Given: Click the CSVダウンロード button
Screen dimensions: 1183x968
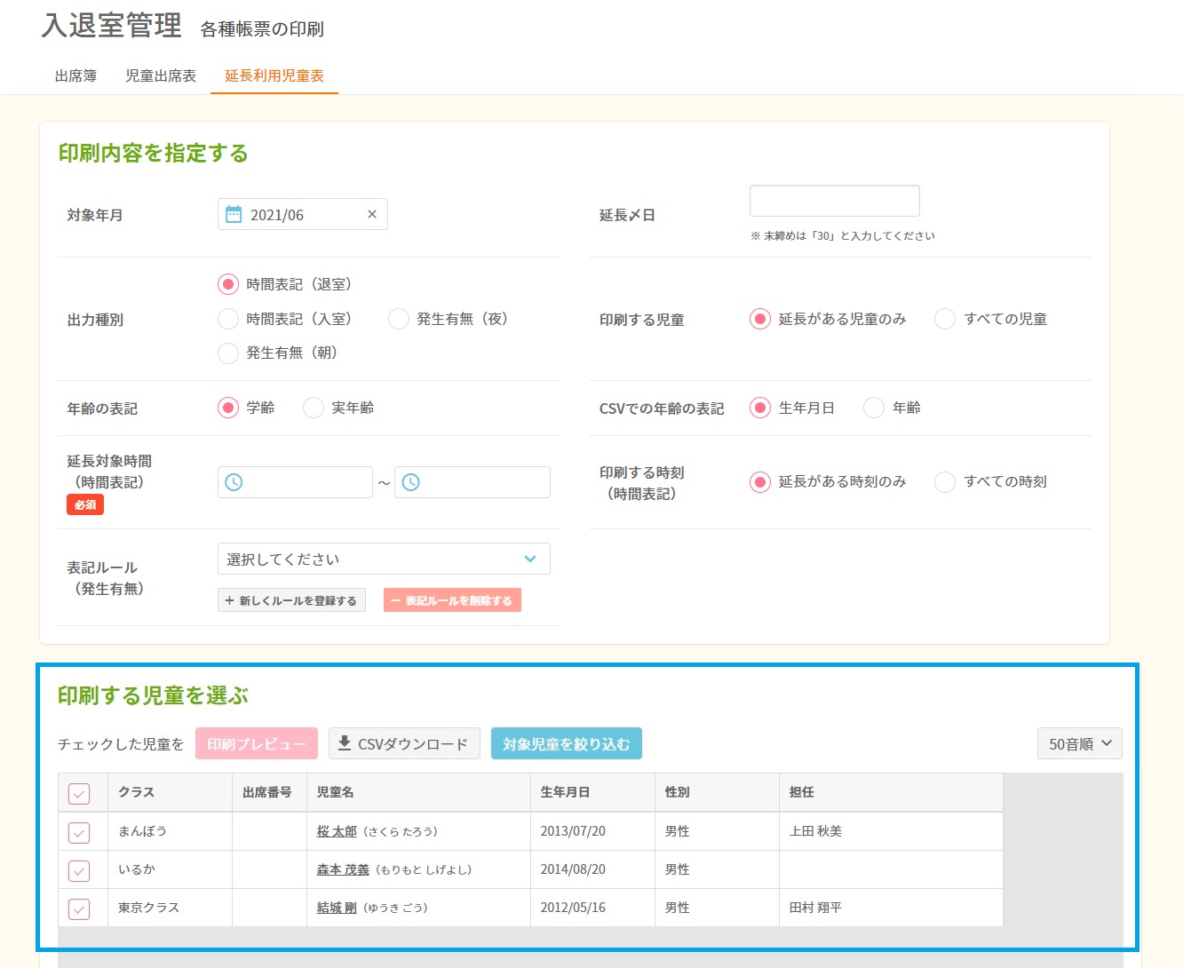Looking at the screenshot, I should (404, 744).
